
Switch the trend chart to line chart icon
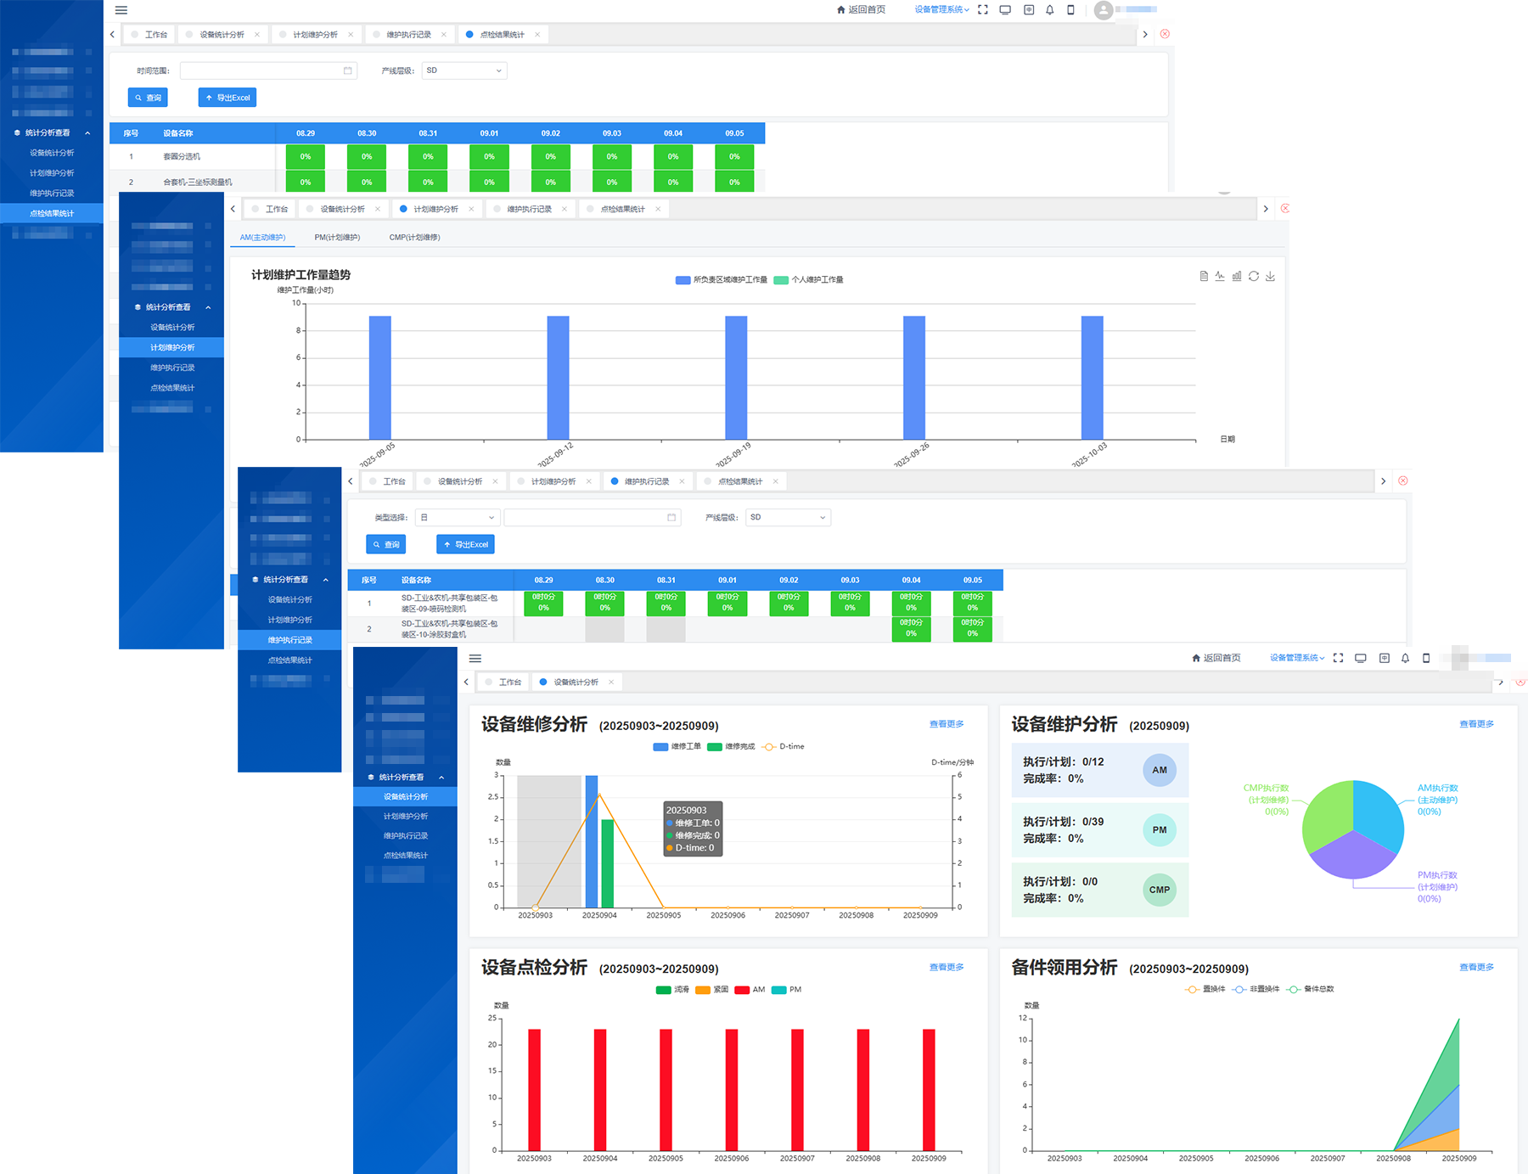tap(1220, 276)
